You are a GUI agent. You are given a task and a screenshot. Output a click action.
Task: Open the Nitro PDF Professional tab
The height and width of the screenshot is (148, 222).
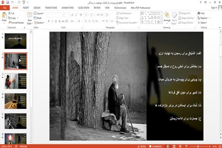[x=141, y=8]
